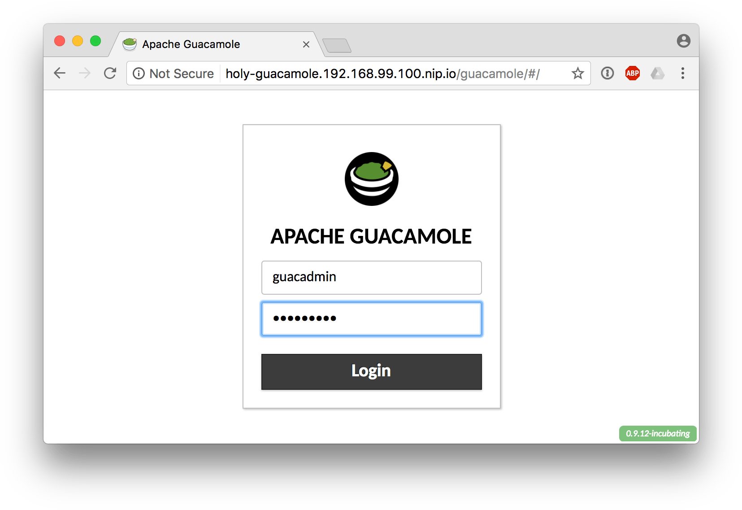Open the Adblock Plus ABP icon

633,73
